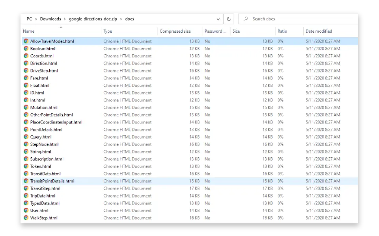Select docs folder in the breadcrumb

point(130,19)
